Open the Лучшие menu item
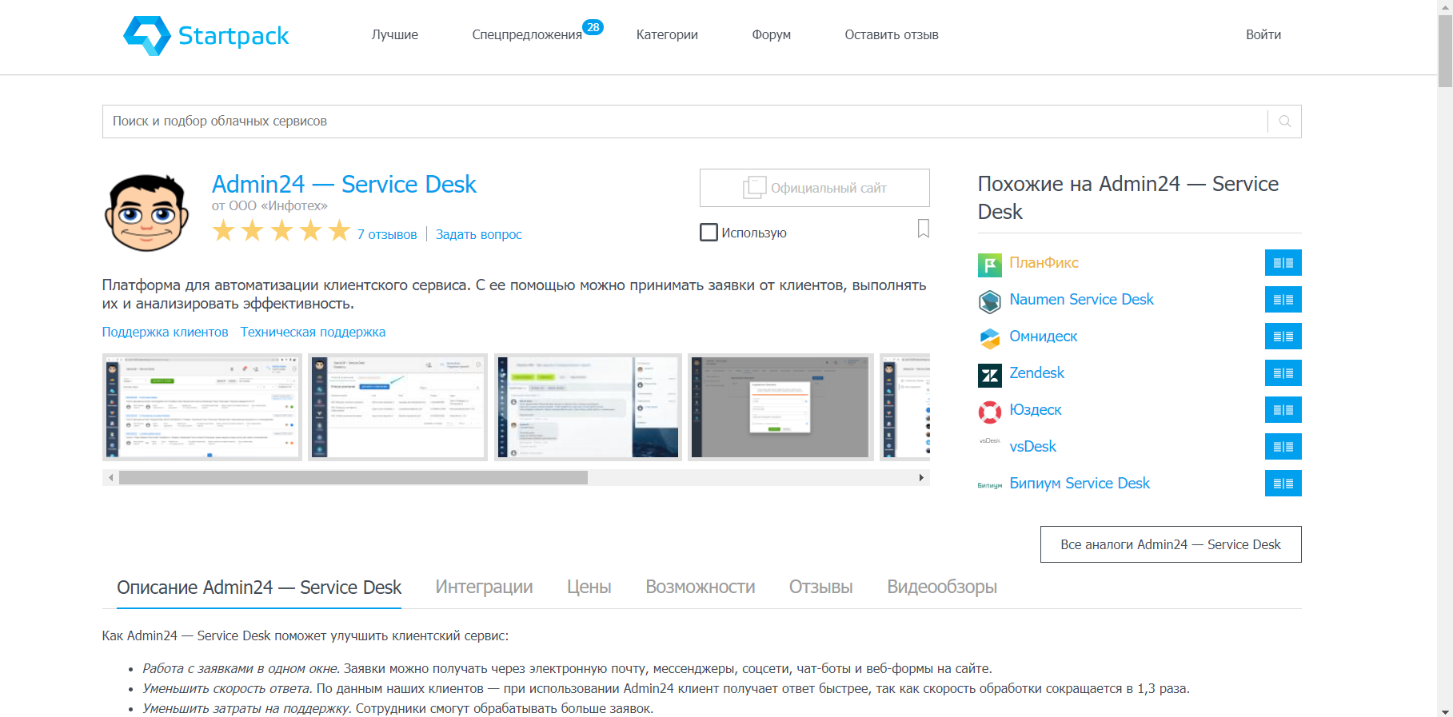1453x717 pixels. pos(395,34)
